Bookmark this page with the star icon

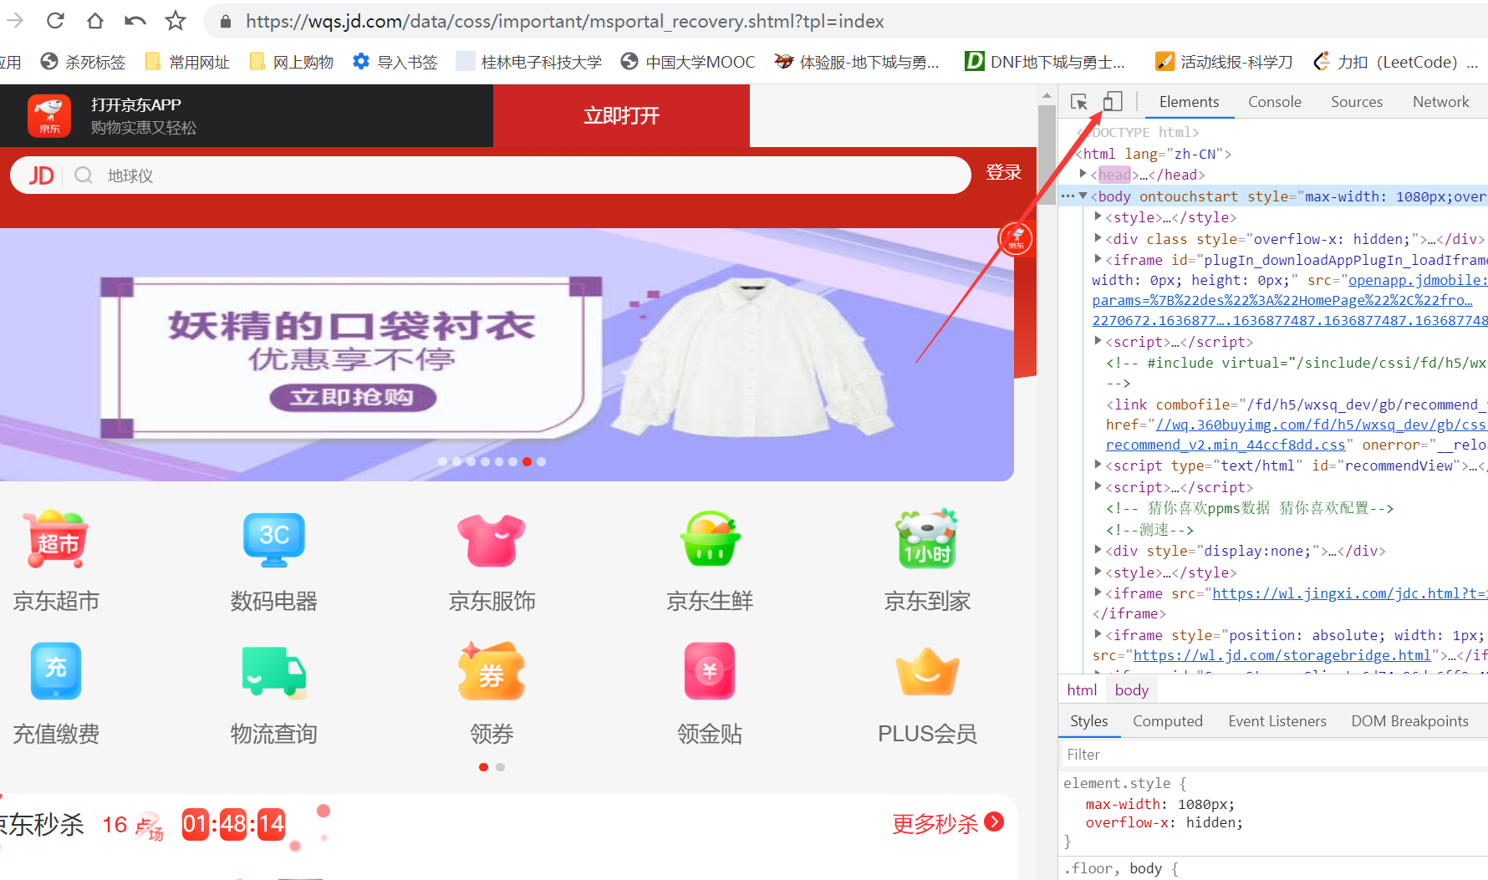[x=176, y=21]
